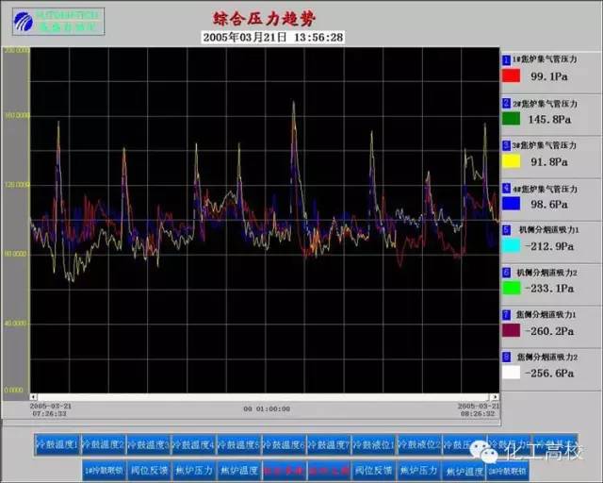The width and height of the screenshot is (603, 483).
Task: Click the WeChat logo watermark
Action: [x=483, y=452]
